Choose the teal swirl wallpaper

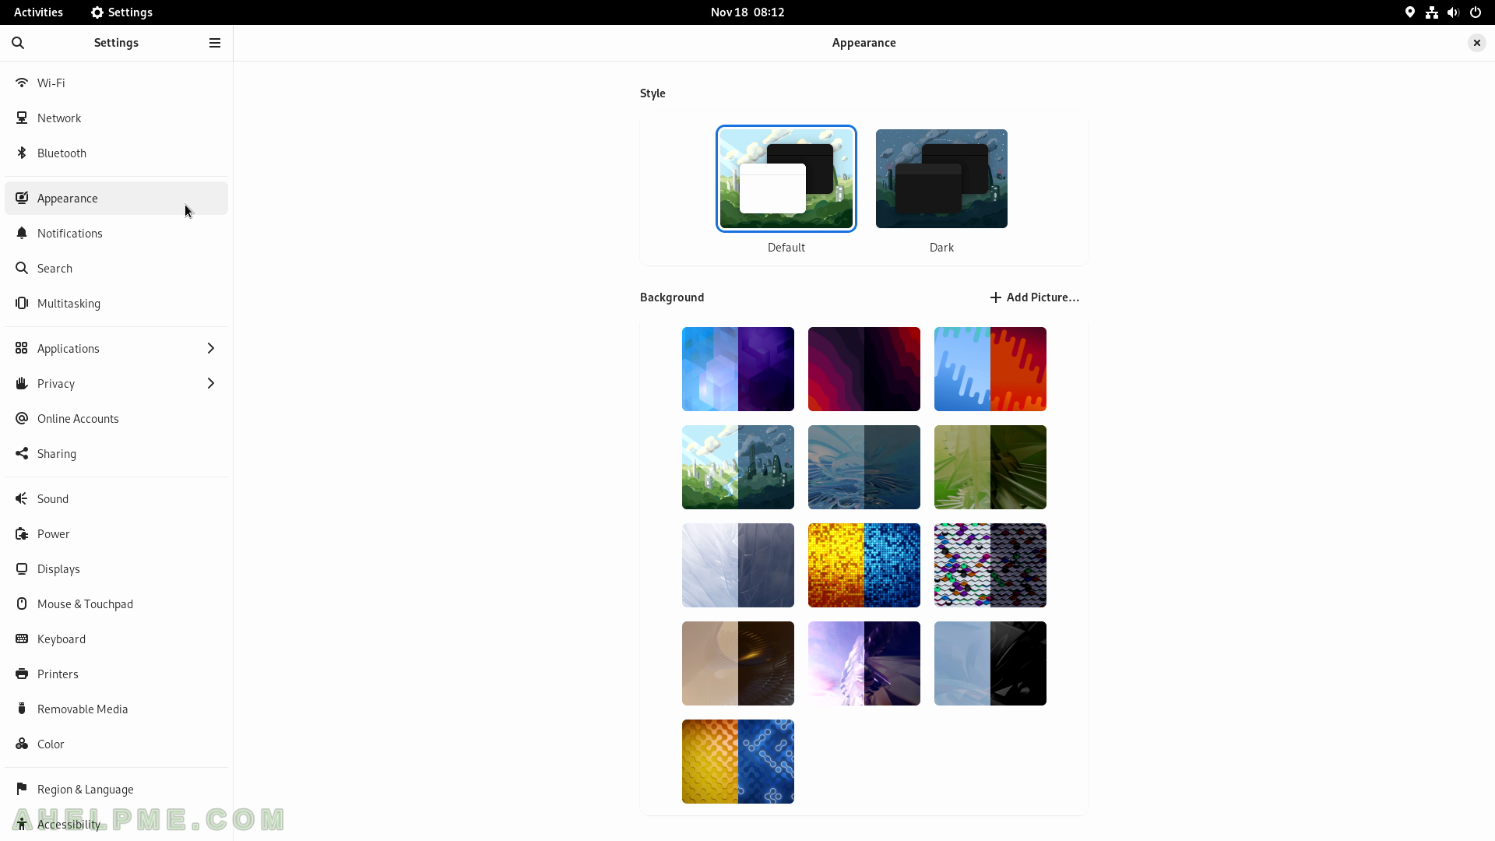(x=864, y=467)
